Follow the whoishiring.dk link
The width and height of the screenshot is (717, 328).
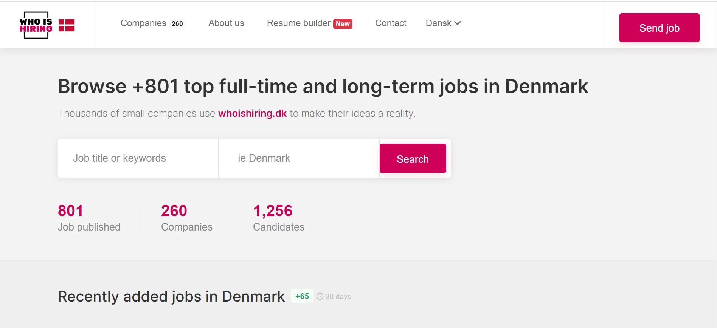252,113
